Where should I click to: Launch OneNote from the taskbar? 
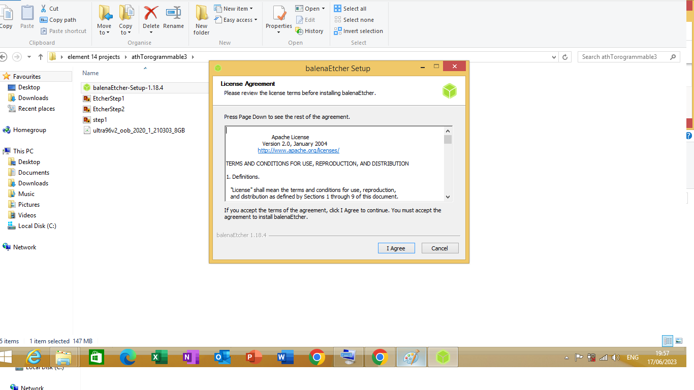click(x=191, y=357)
